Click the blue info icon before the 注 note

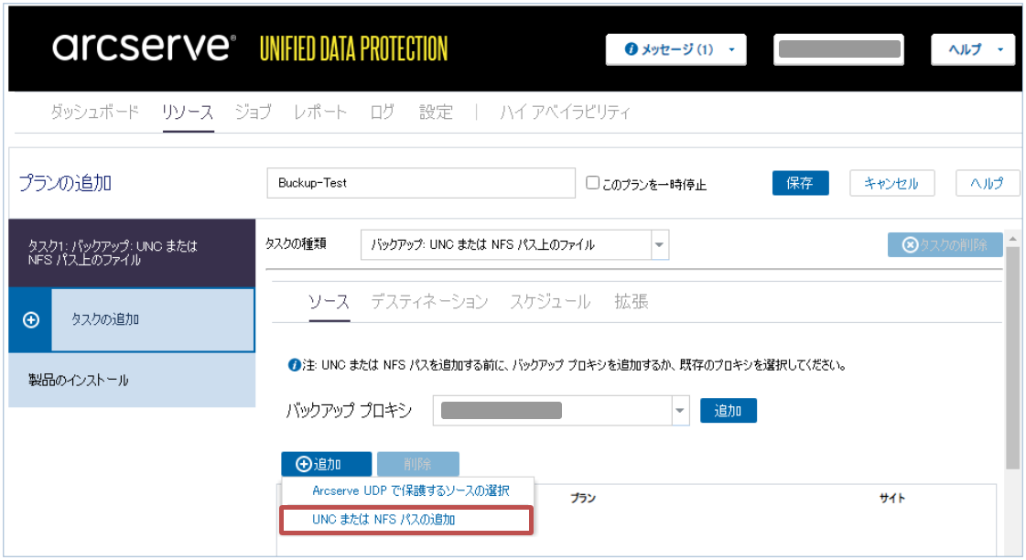coord(294,365)
